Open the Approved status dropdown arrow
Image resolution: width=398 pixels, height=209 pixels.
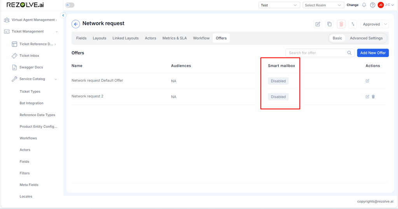(386, 24)
